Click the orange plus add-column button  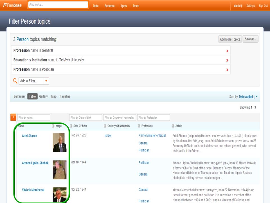[13, 117]
